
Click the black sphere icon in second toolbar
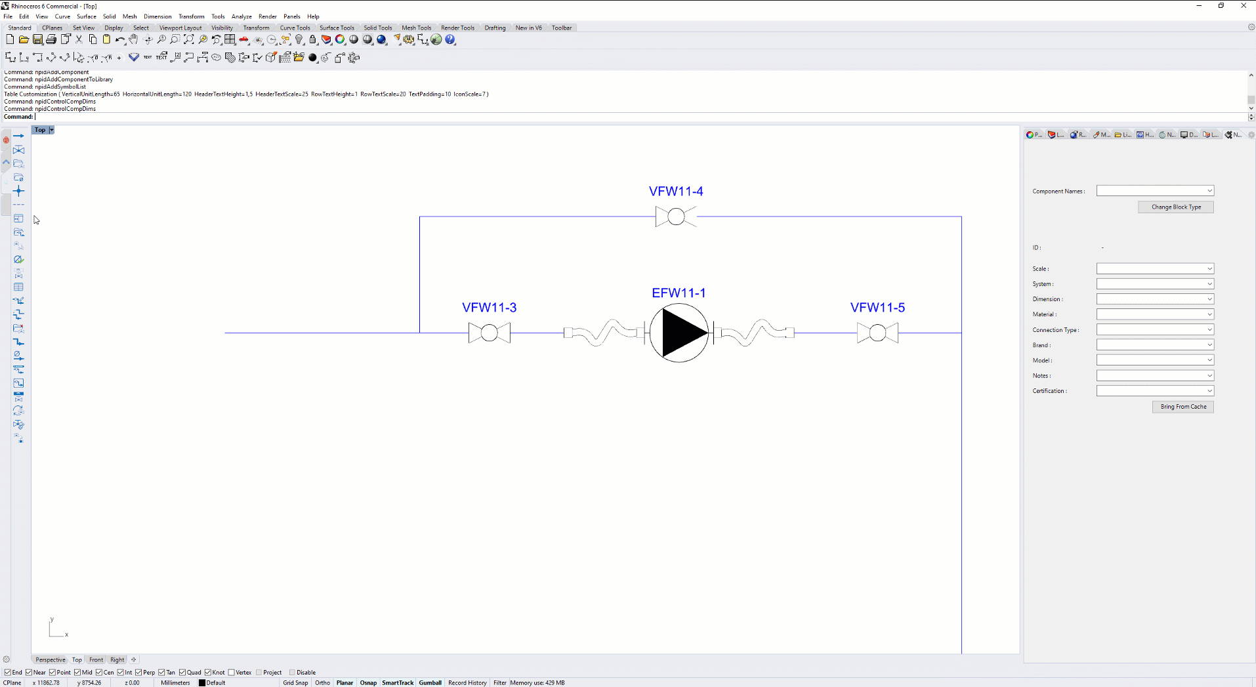click(x=313, y=58)
